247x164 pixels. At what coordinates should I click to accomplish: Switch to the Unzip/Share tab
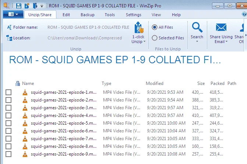point(40,15)
